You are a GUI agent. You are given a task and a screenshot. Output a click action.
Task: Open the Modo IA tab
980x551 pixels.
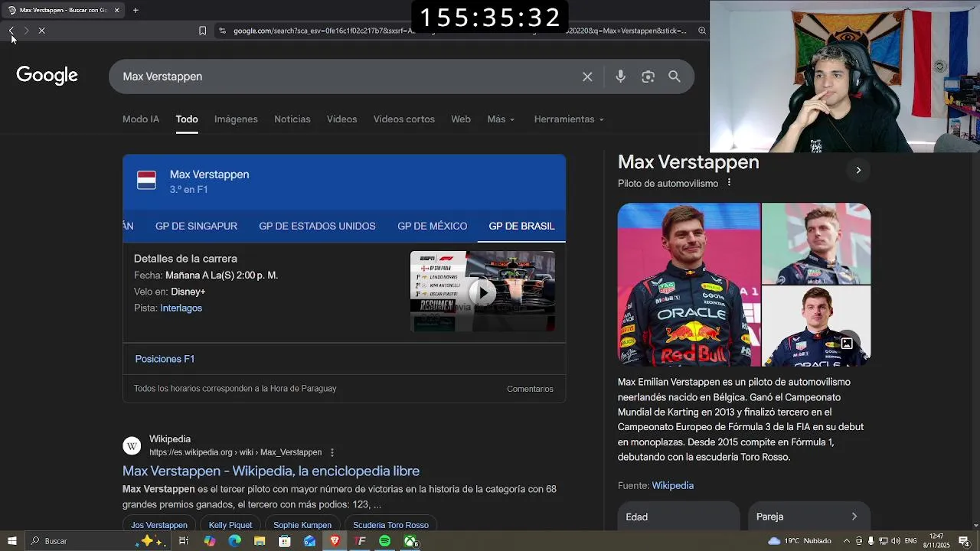pyautogui.click(x=141, y=119)
